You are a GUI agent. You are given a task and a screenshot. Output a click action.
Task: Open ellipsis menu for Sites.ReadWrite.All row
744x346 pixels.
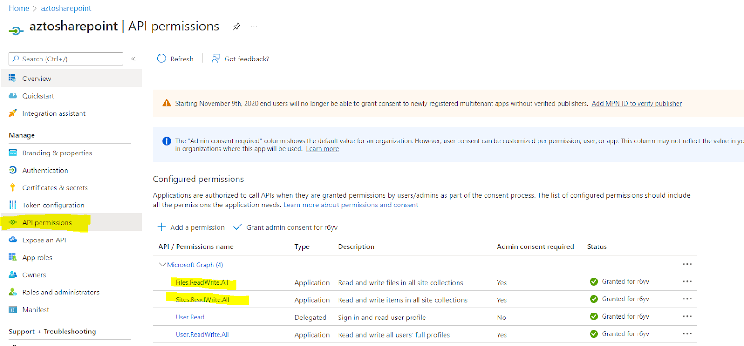coord(687,299)
